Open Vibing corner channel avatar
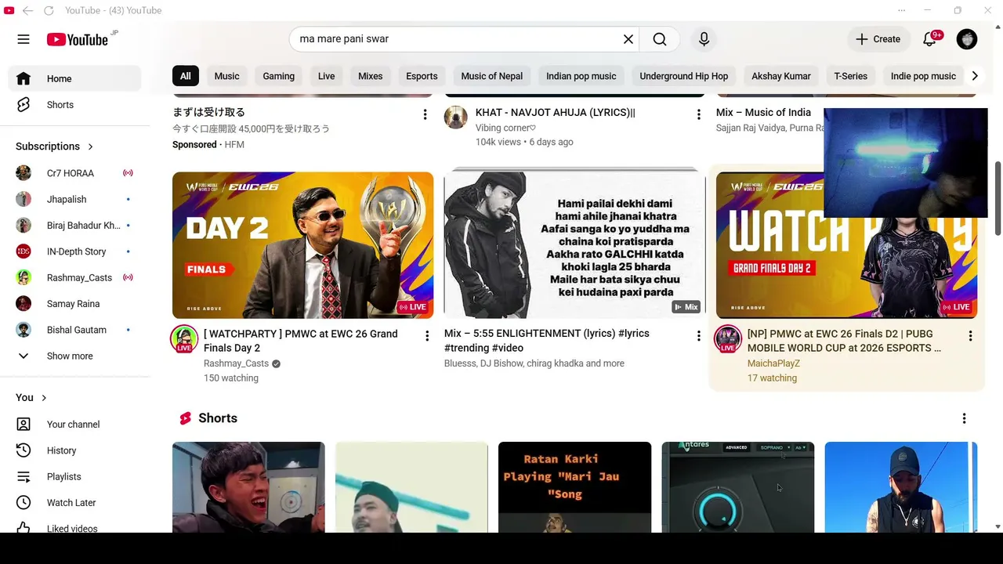 click(x=455, y=117)
